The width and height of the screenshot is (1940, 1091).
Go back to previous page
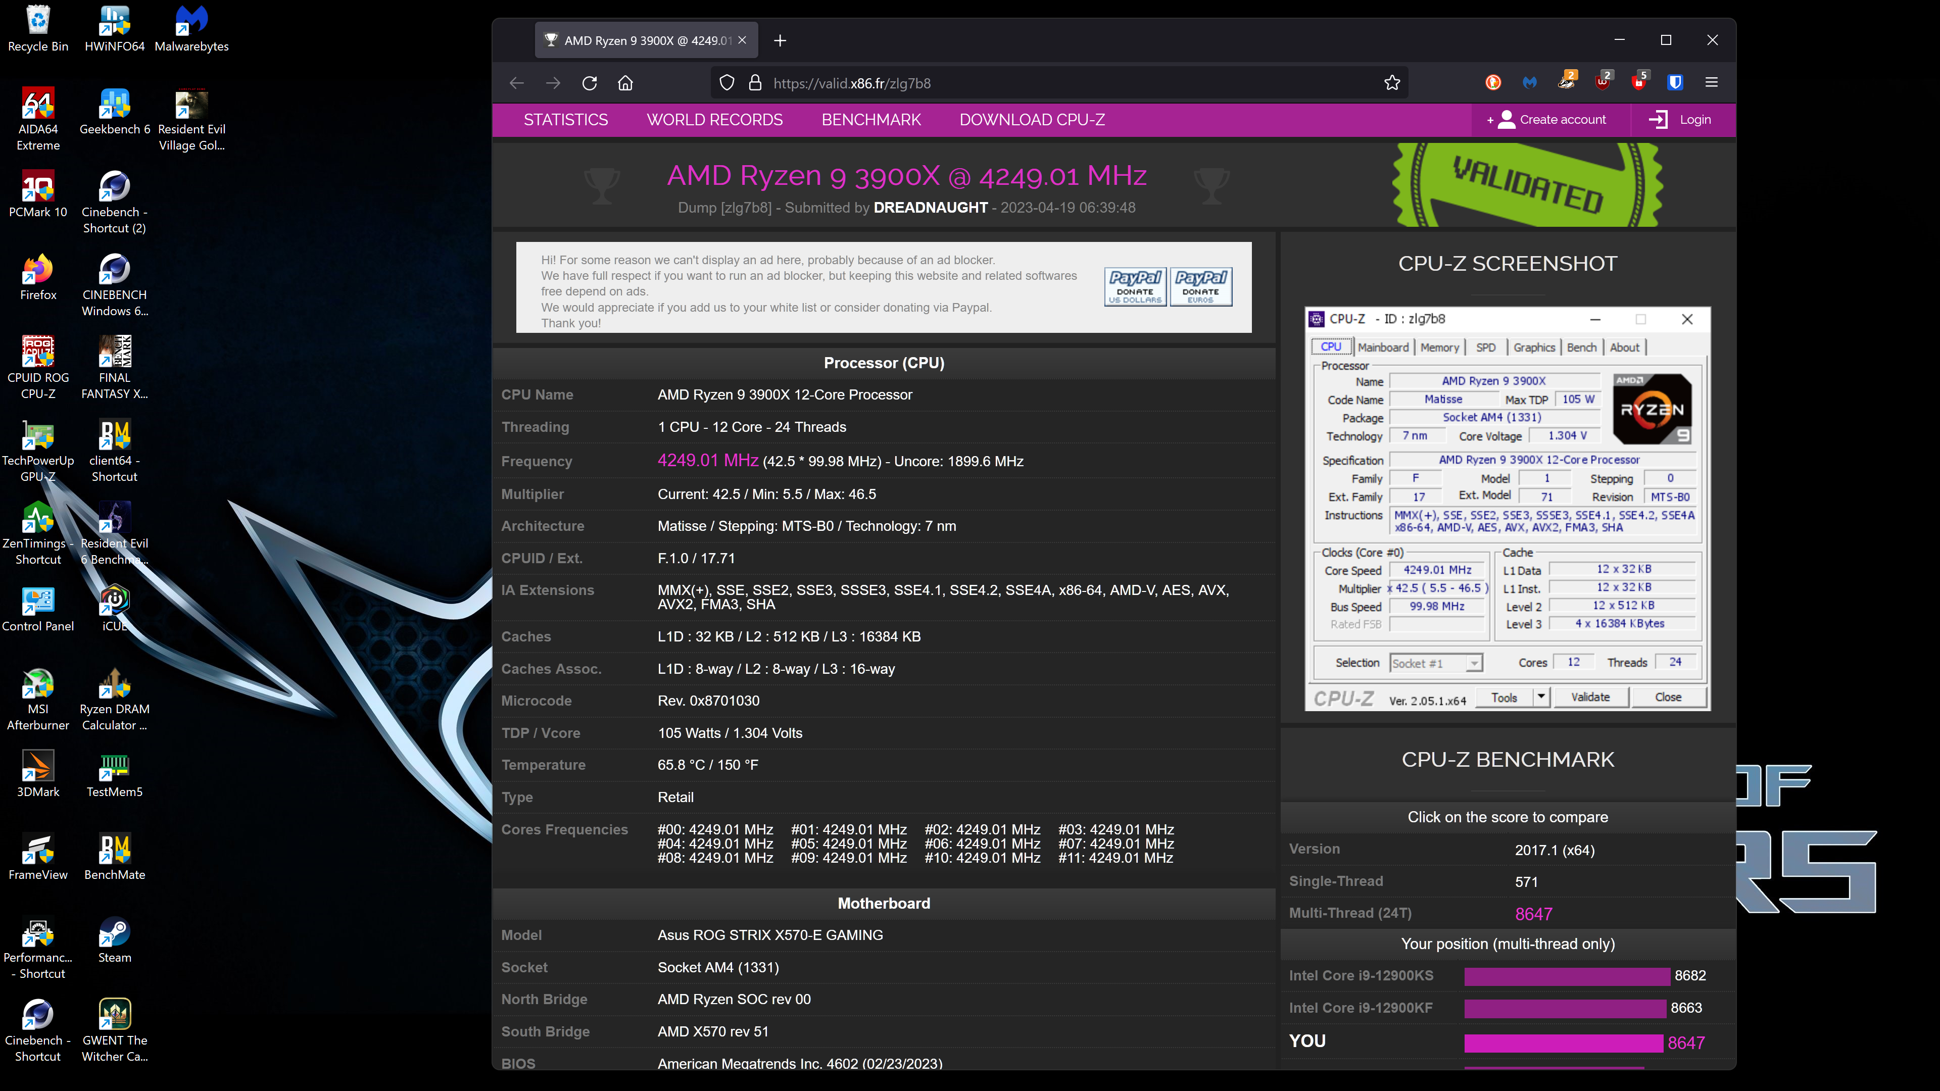pyautogui.click(x=517, y=83)
